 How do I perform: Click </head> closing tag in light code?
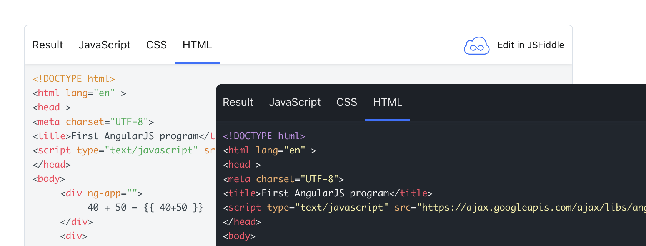click(52, 165)
